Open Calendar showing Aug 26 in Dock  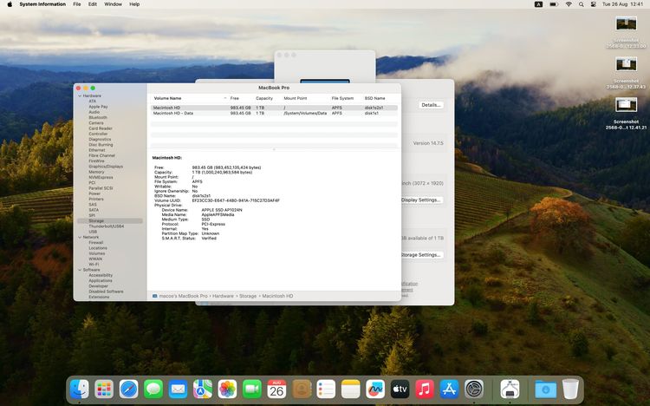point(276,390)
